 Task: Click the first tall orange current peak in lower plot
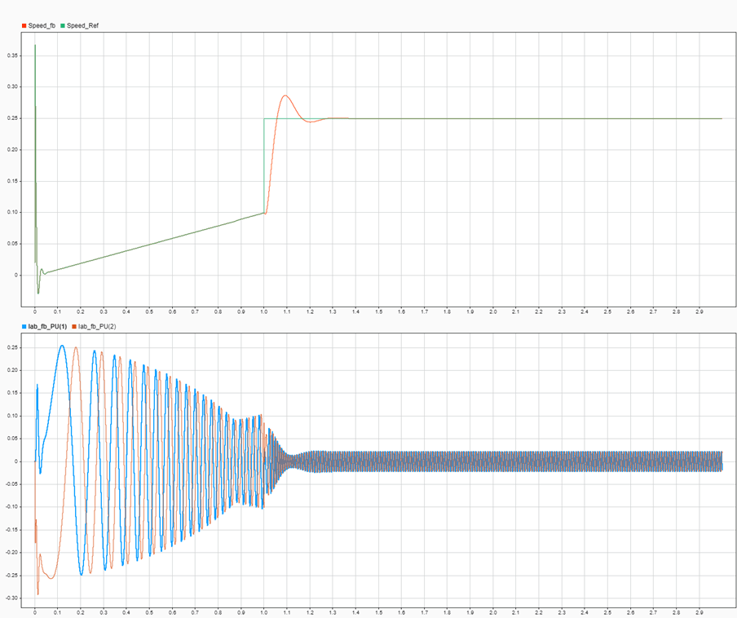click(76, 348)
